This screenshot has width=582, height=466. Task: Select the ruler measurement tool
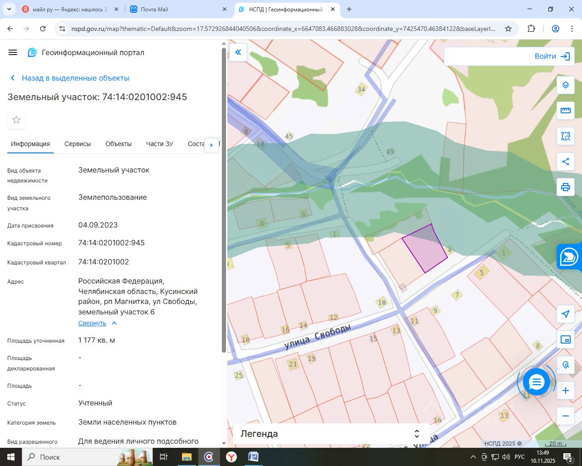point(565,111)
